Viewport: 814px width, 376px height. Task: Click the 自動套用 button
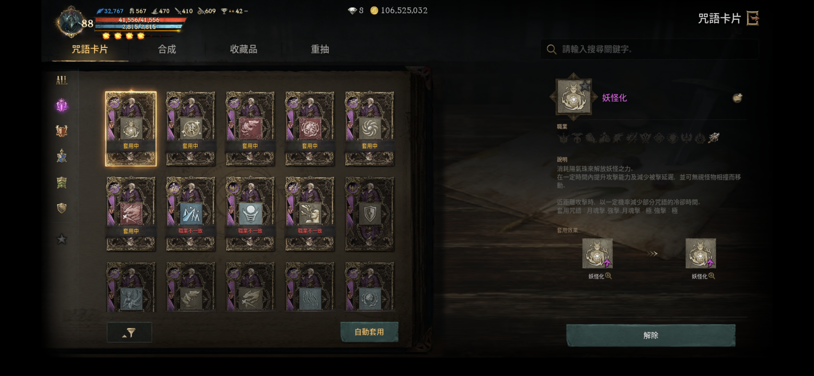tap(369, 332)
